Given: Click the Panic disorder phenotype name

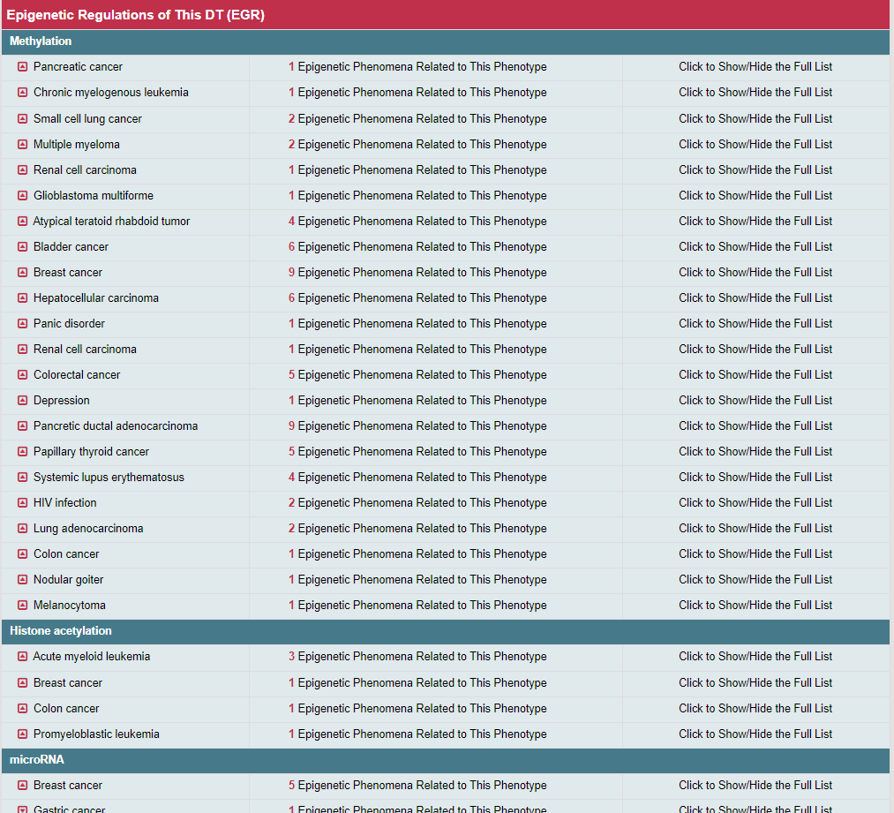Looking at the screenshot, I should pos(69,323).
